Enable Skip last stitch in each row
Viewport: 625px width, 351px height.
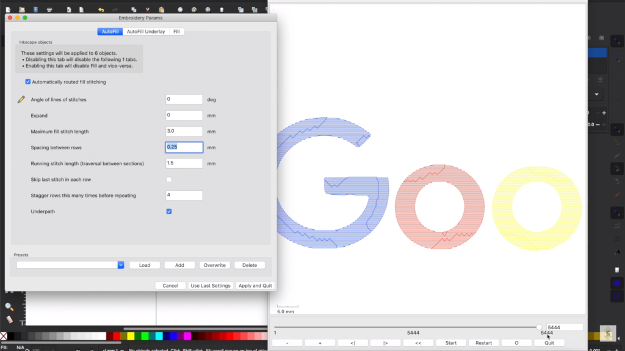coord(169,179)
